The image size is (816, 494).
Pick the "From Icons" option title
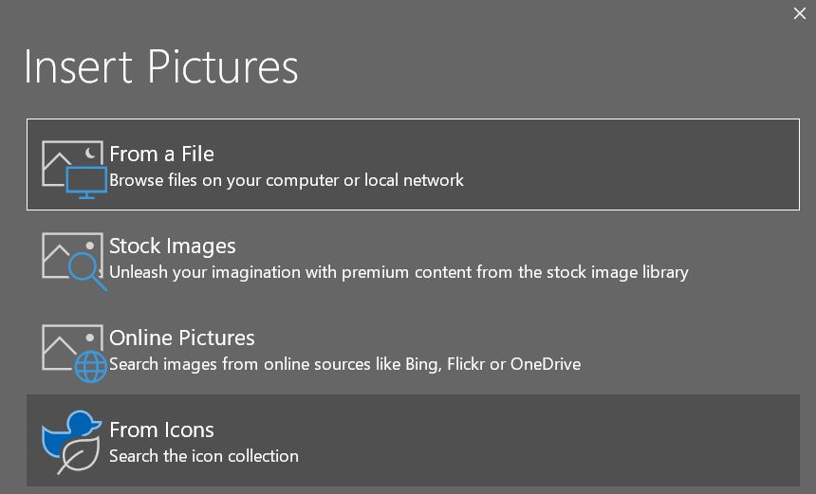click(x=161, y=430)
